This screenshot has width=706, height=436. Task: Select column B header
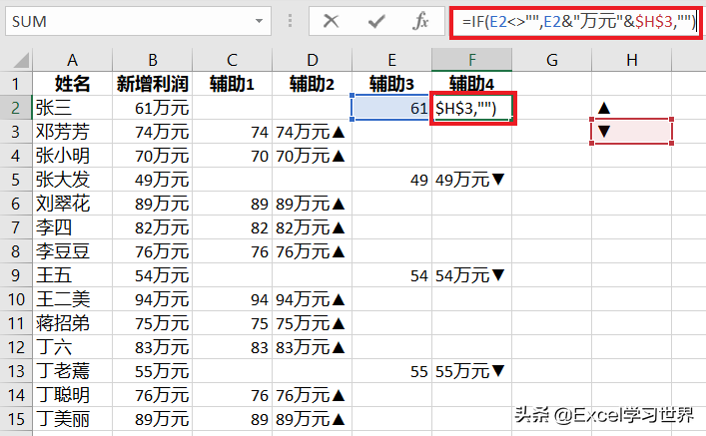[x=152, y=60]
